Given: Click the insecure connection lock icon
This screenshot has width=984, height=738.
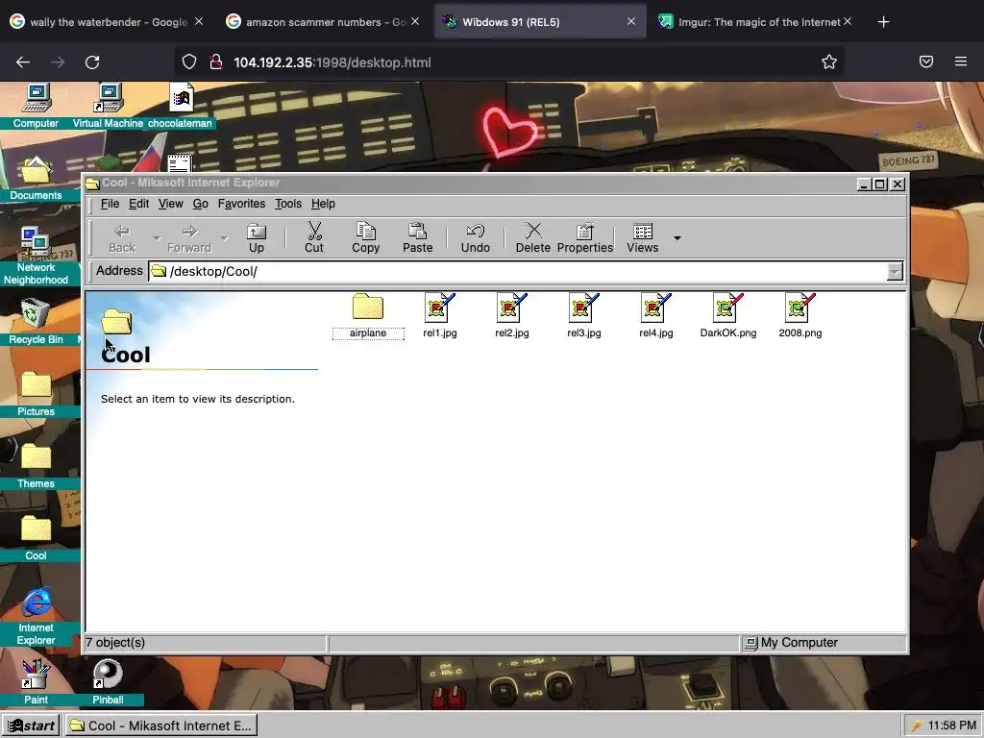Looking at the screenshot, I should click(x=216, y=62).
